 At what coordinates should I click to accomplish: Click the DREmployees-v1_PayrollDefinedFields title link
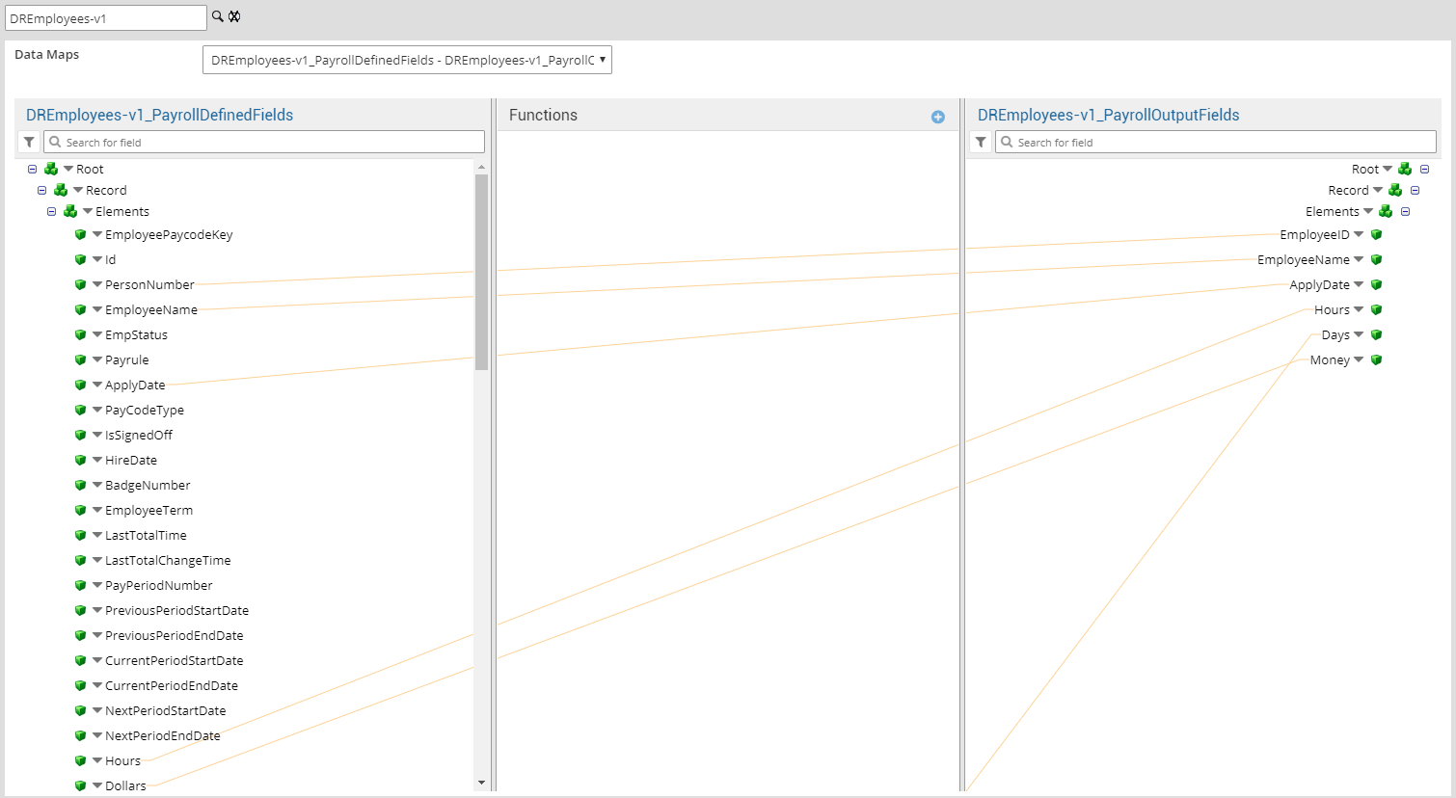click(x=158, y=114)
